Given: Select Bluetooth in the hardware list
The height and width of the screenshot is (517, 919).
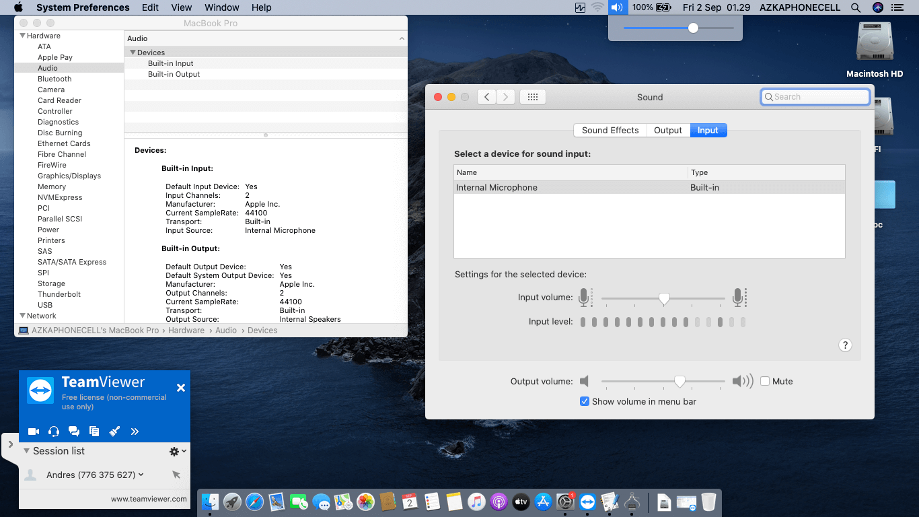Looking at the screenshot, I should pos(54,79).
